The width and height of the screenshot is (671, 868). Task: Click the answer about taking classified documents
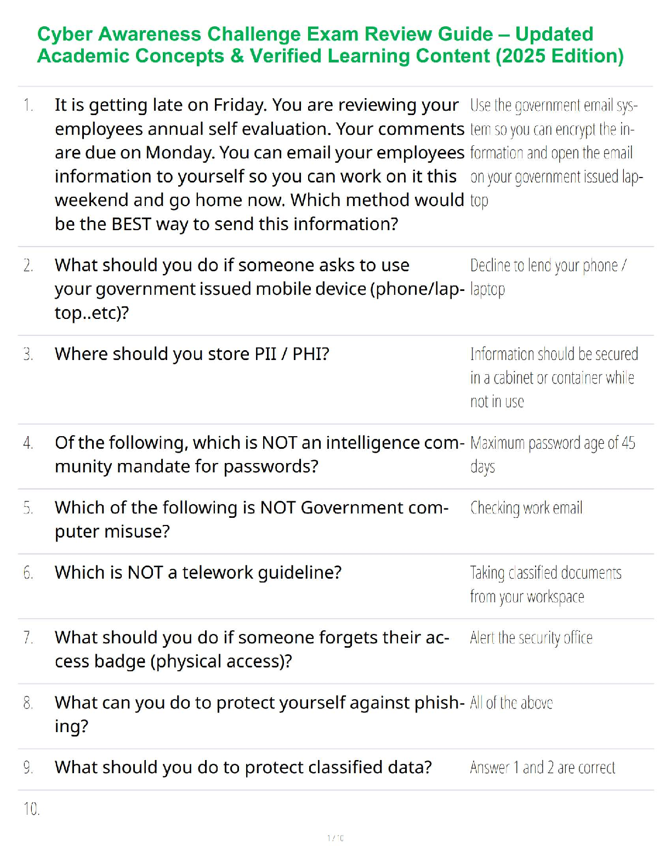pos(545,585)
